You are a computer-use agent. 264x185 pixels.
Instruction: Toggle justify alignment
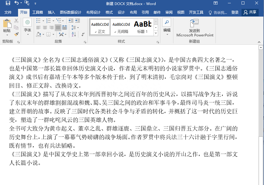[58, 27]
